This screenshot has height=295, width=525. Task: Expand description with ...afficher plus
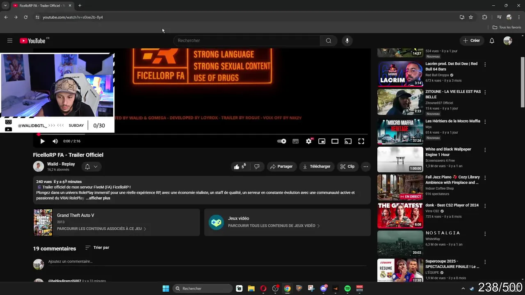[x=98, y=198]
